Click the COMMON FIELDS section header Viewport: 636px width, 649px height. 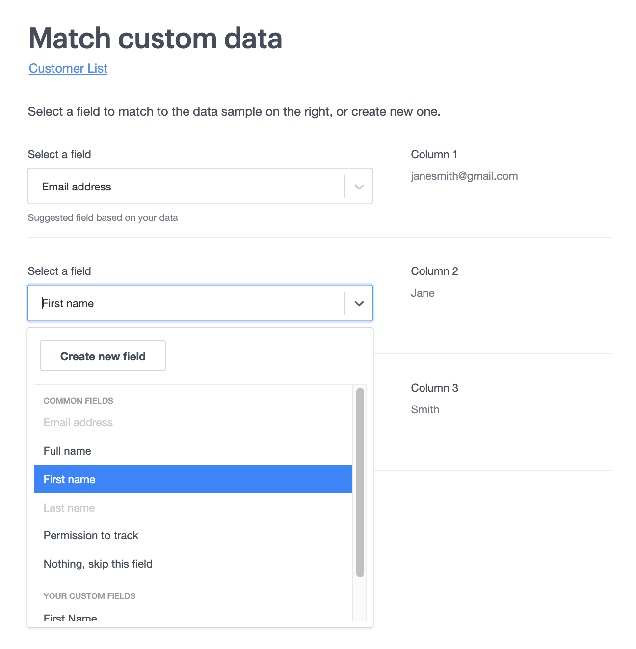(x=78, y=400)
